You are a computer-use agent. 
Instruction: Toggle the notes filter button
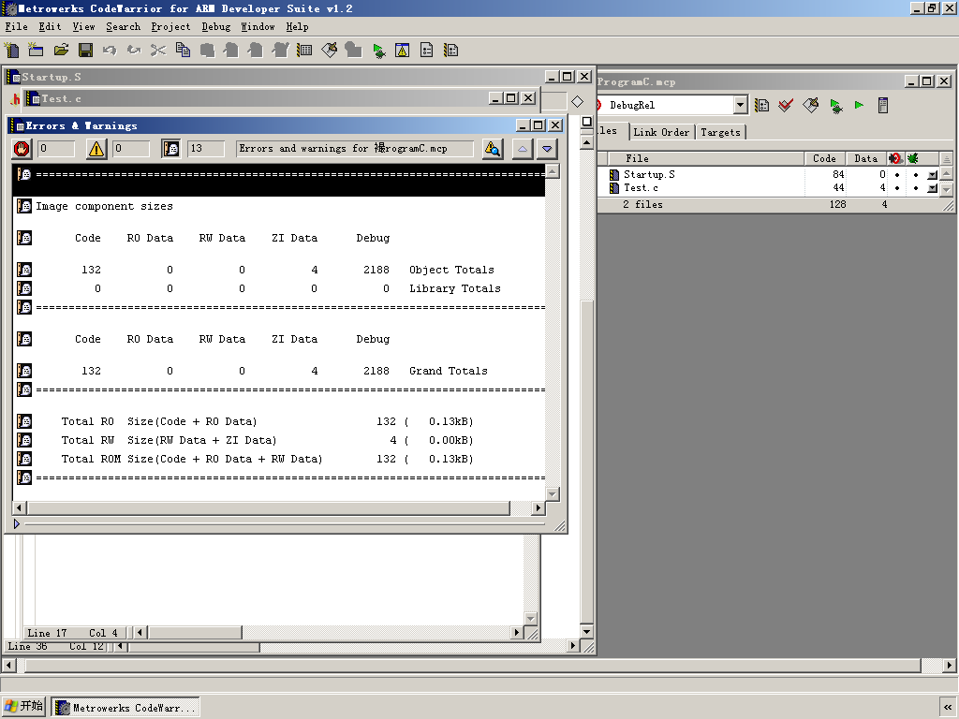[170, 149]
